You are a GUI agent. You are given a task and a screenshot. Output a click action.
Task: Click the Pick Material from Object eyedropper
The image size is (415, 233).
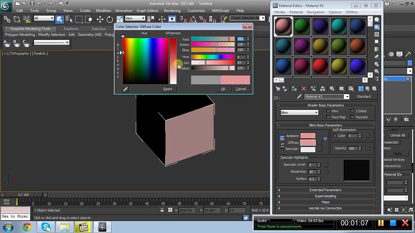pyautogui.click(x=299, y=96)
